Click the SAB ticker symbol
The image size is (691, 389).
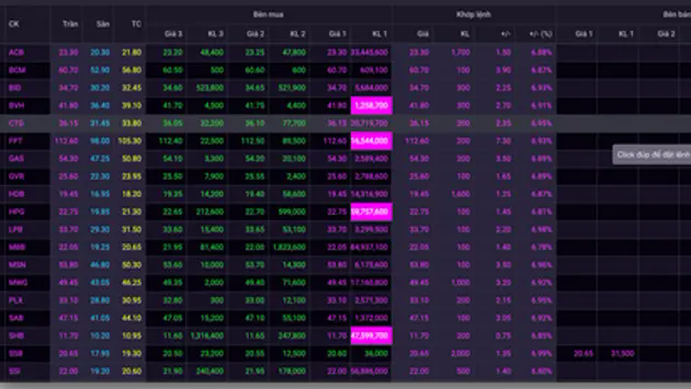[x=16, y=317]
